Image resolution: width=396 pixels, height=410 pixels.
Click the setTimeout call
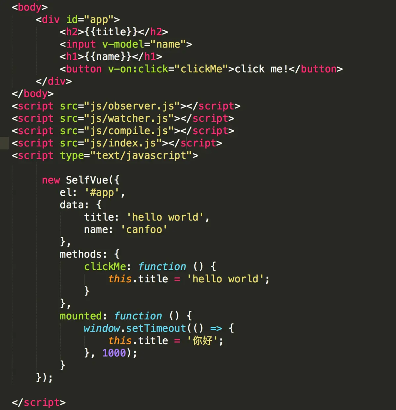[156, 328]
